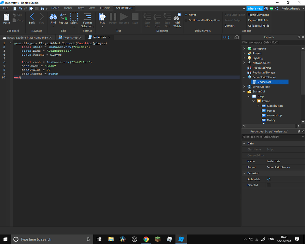Expand the Workspace tree node
Image resolution: width=305 pixels, height=244 pixels.
coord(244,48)
